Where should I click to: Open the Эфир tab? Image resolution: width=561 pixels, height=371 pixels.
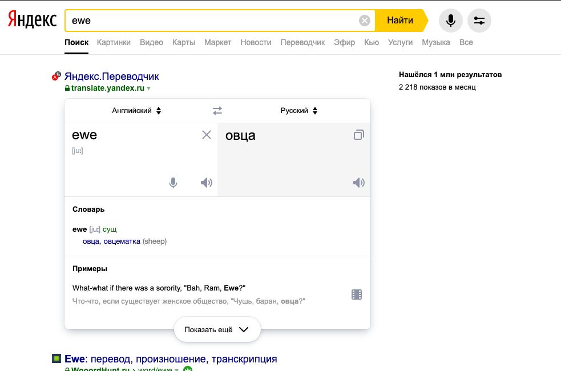point(345,42)
